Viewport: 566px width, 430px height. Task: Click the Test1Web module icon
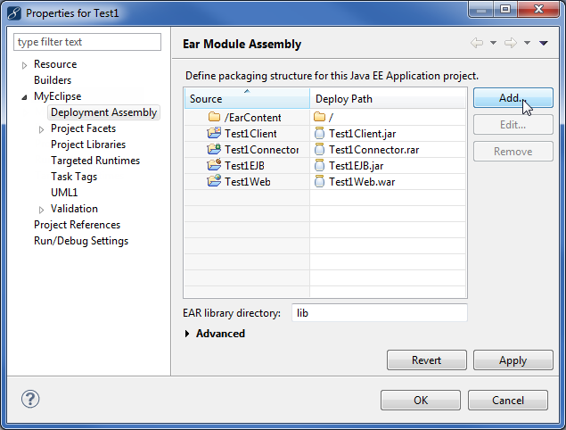(x=214, y=182)
